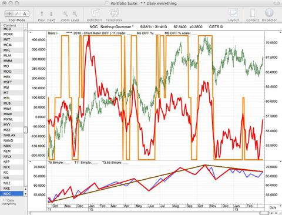Image resolution: width=282 pixels, height=215 pixels.
Task: Select MMM in the symbol list
Action: click(12, 61)
